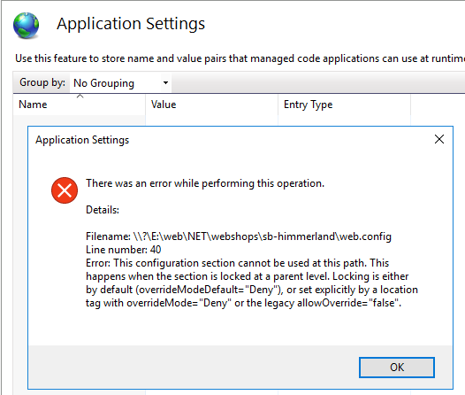Open the Group by No Grouping dropdown
The image size is (465, 395).
(121, 83)
